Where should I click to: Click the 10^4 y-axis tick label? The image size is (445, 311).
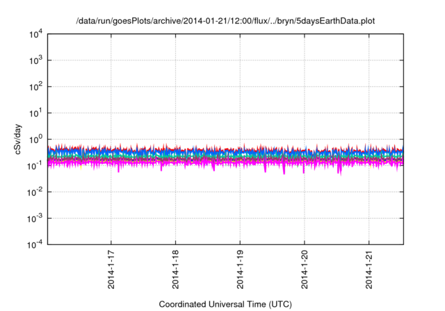pos(35,34)
